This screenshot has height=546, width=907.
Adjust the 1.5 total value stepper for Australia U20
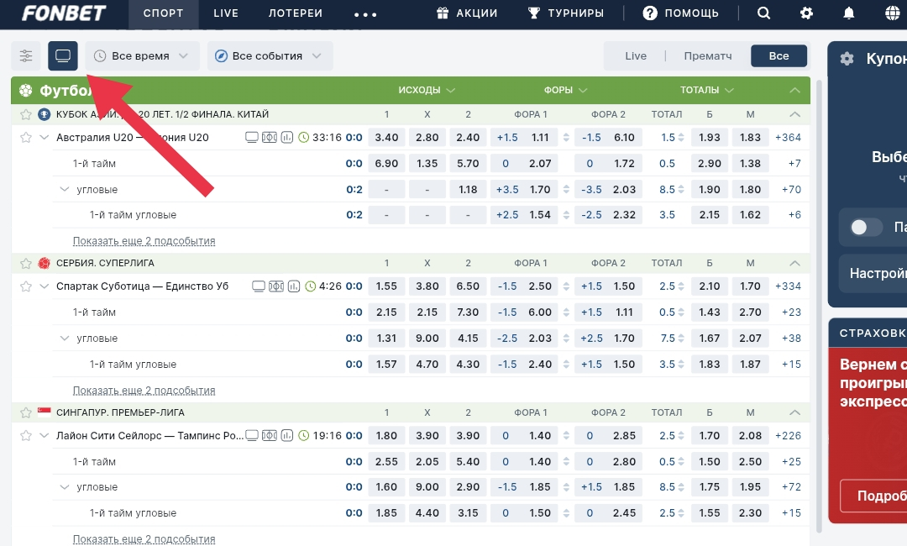(681, 138)
